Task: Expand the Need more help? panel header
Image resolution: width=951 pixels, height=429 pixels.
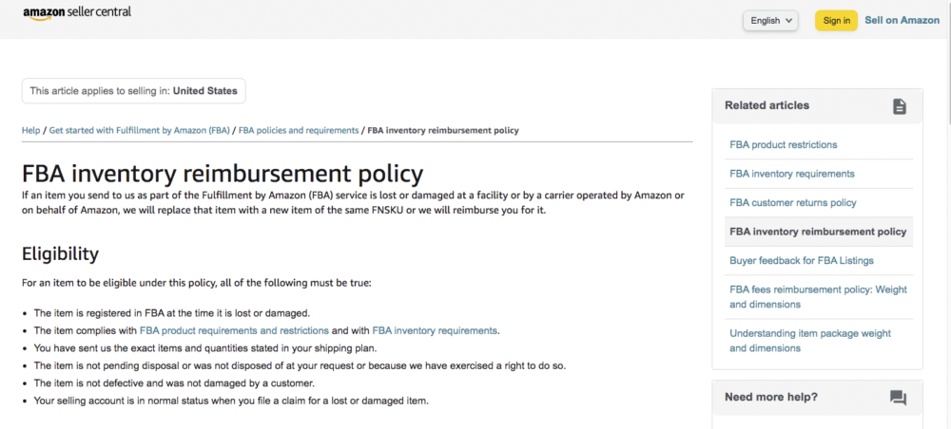Action: pos(817,398)
